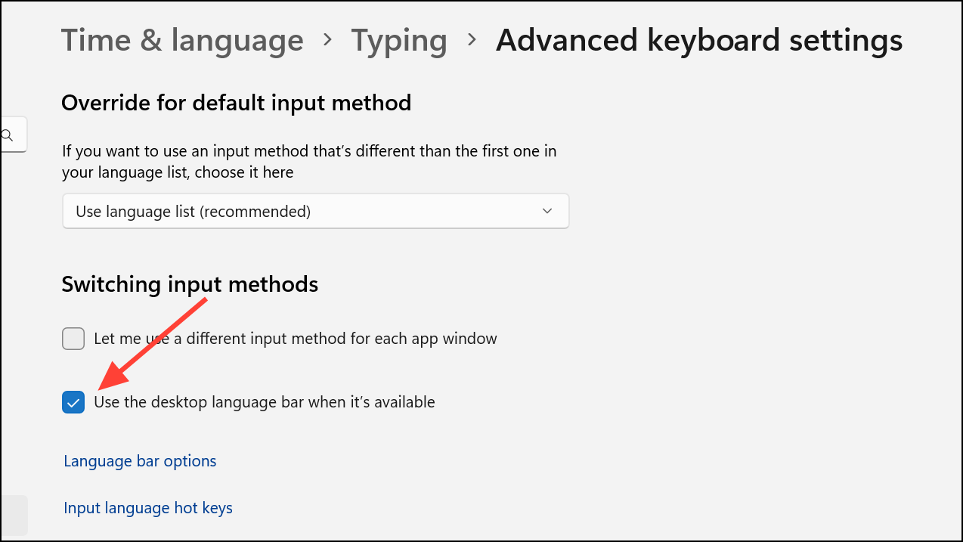Click the input method description paragraph
This screenshot has height=542, width=963.
(x=309, y=162)
